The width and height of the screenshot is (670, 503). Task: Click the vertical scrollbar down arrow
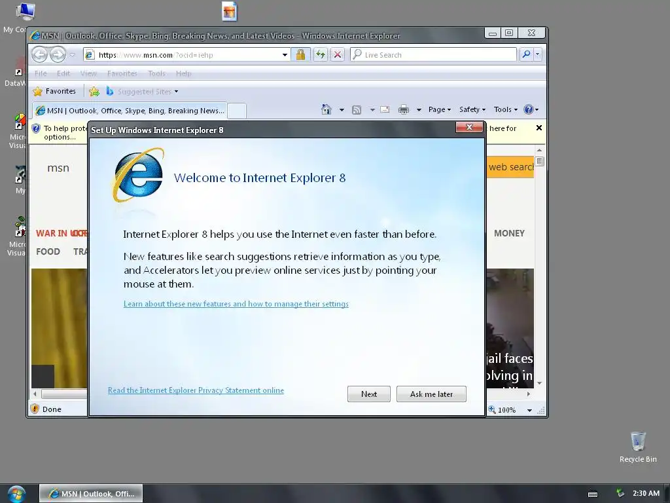(539, 383)
